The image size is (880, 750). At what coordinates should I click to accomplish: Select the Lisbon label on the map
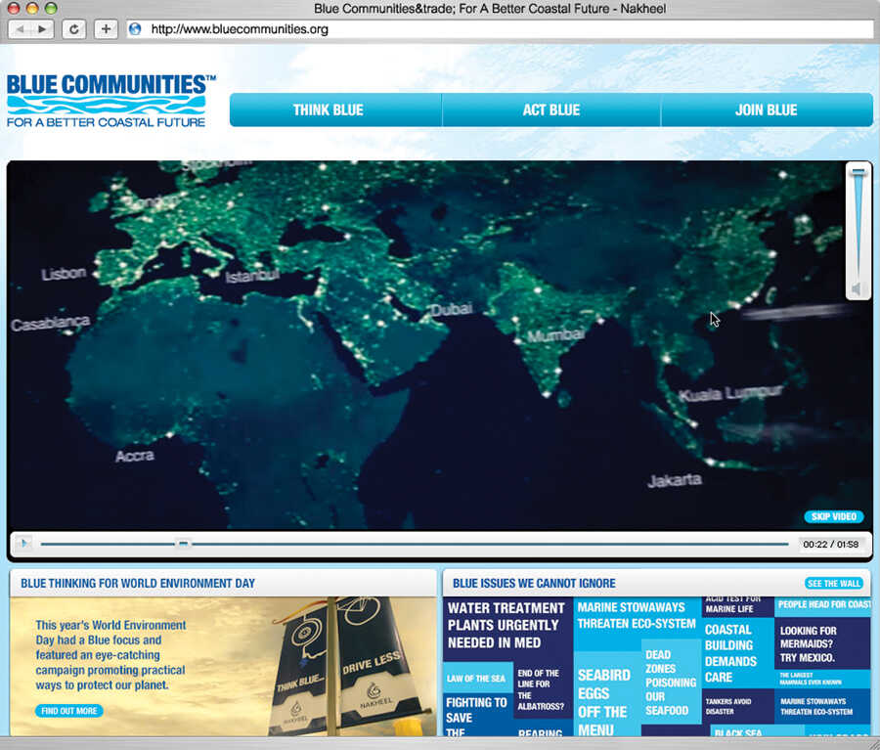click(x=64, y=274)
